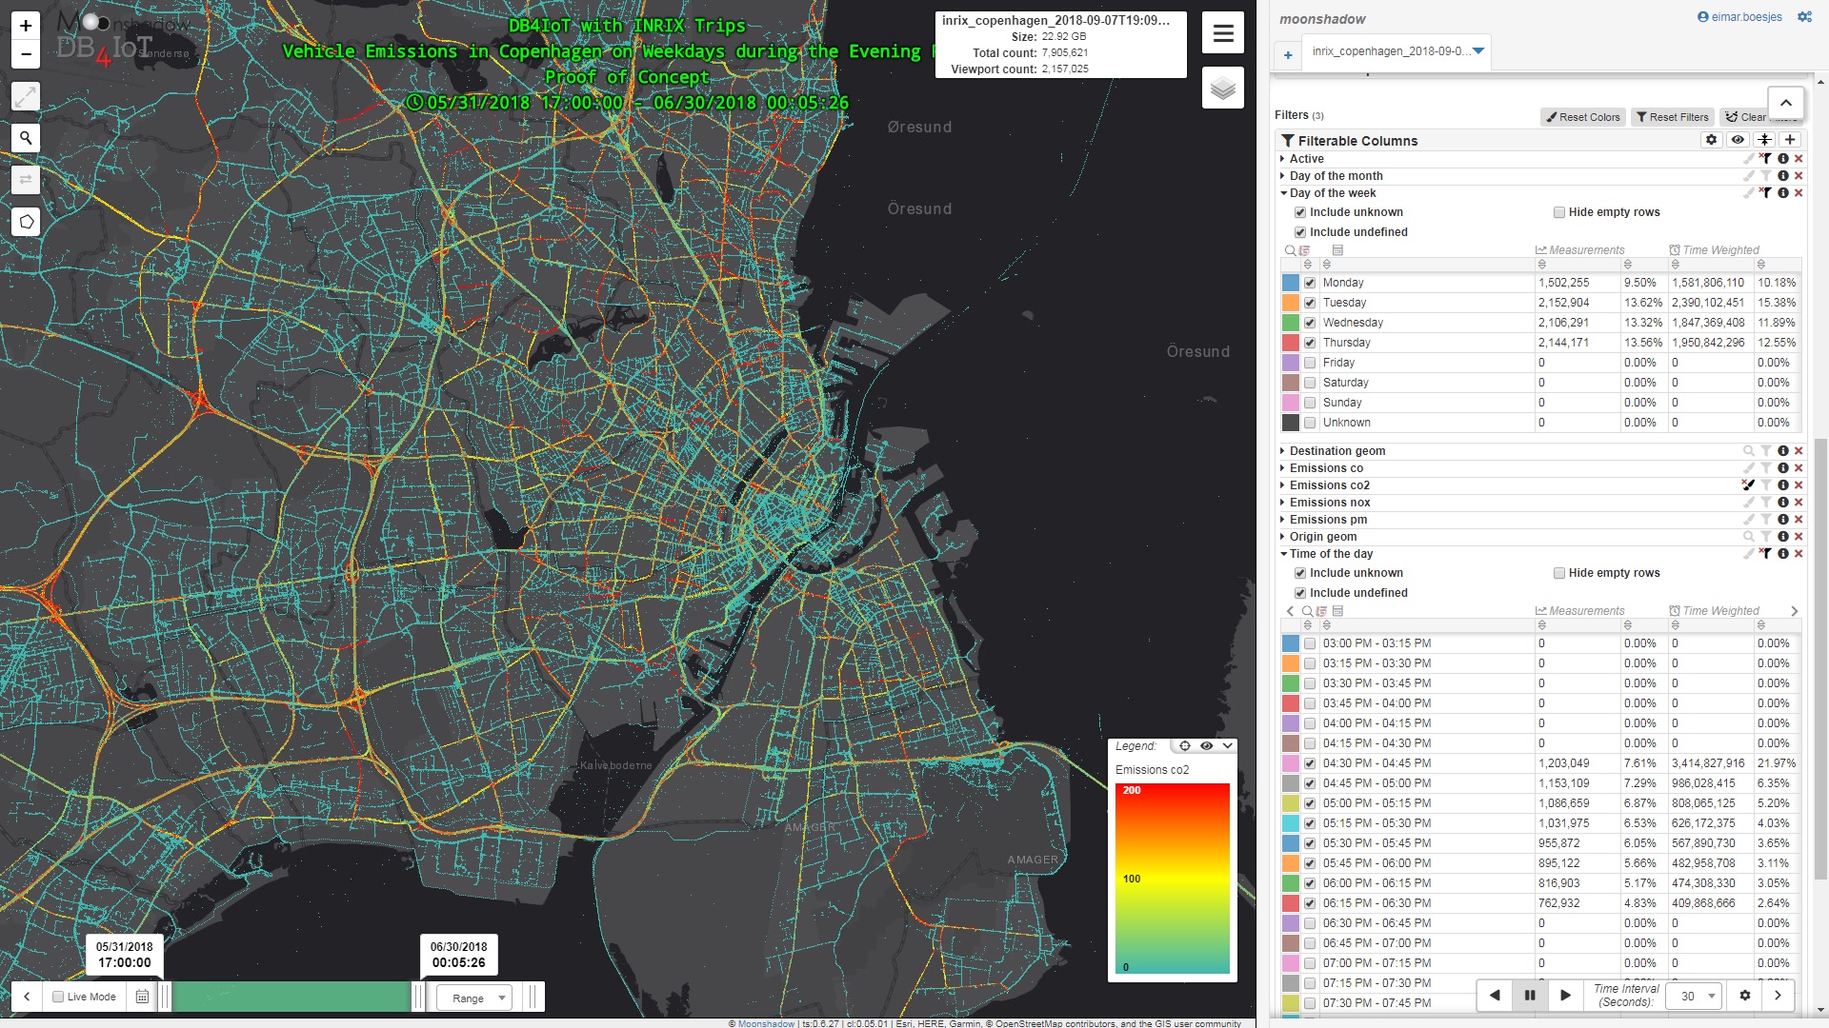Open the timeline calendar picker
The height and width of the screenshot is (1028, 1829).
click(x=142, y=997)
